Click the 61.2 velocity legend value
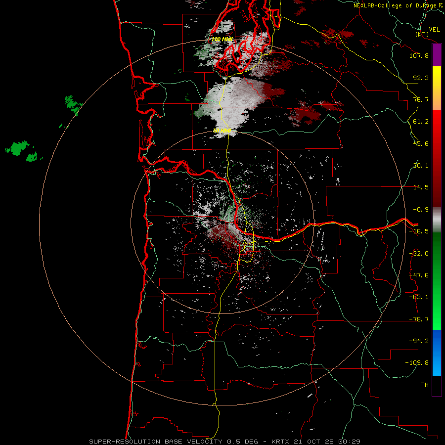The image size is (445, 445). pos(421,122)
